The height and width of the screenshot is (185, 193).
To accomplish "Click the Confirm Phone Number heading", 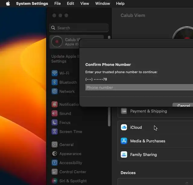I will point(108,65).
